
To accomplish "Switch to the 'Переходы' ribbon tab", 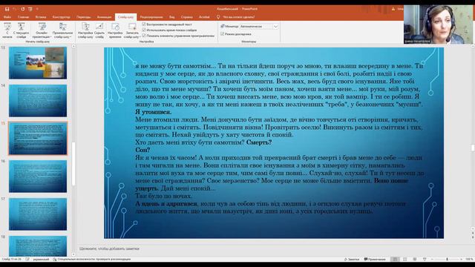I will click(x=84, y=17).
